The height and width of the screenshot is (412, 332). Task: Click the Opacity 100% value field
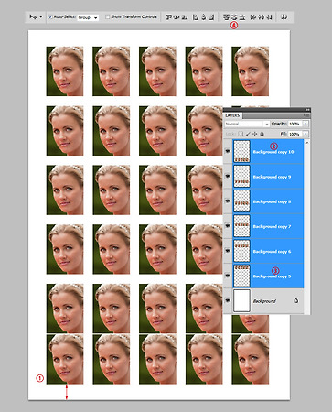(x=295, y=124)
